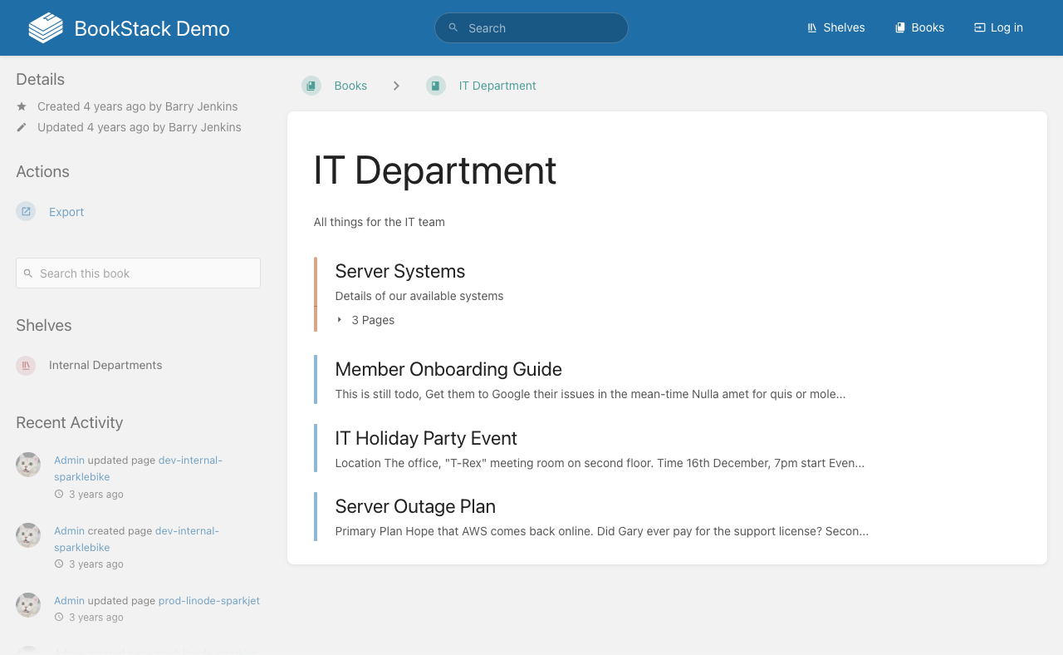The height and width of the screenshot is (655, 1063).
Task: Click the book icon beside the Books breadcrumb
Action: pos(311,86)
